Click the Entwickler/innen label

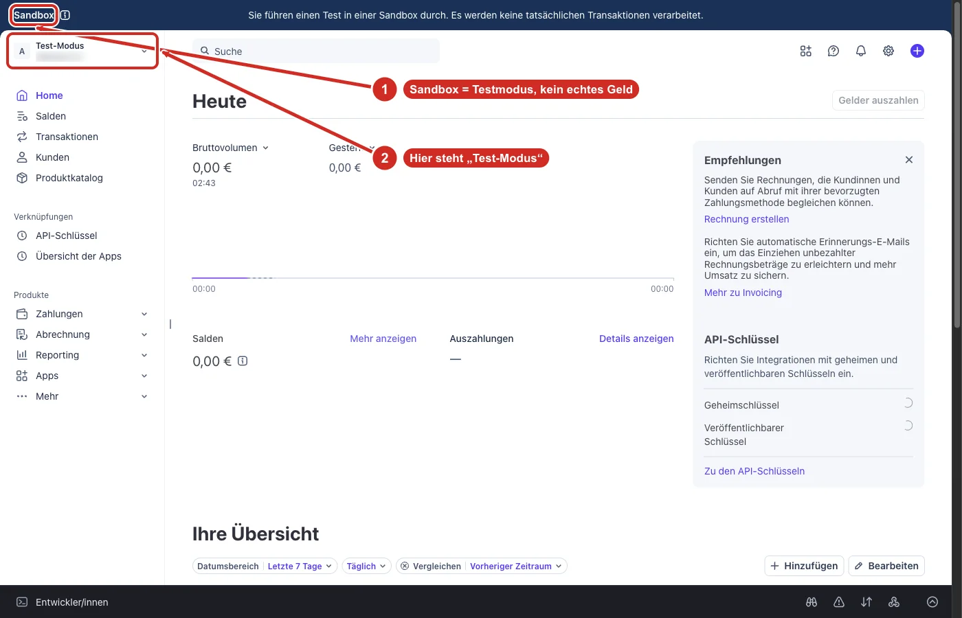(72, 602)
